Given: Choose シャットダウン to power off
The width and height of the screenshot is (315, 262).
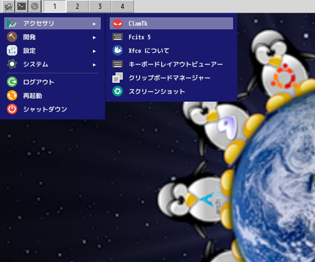Looking at the screenshot, I should coord(52,109).
